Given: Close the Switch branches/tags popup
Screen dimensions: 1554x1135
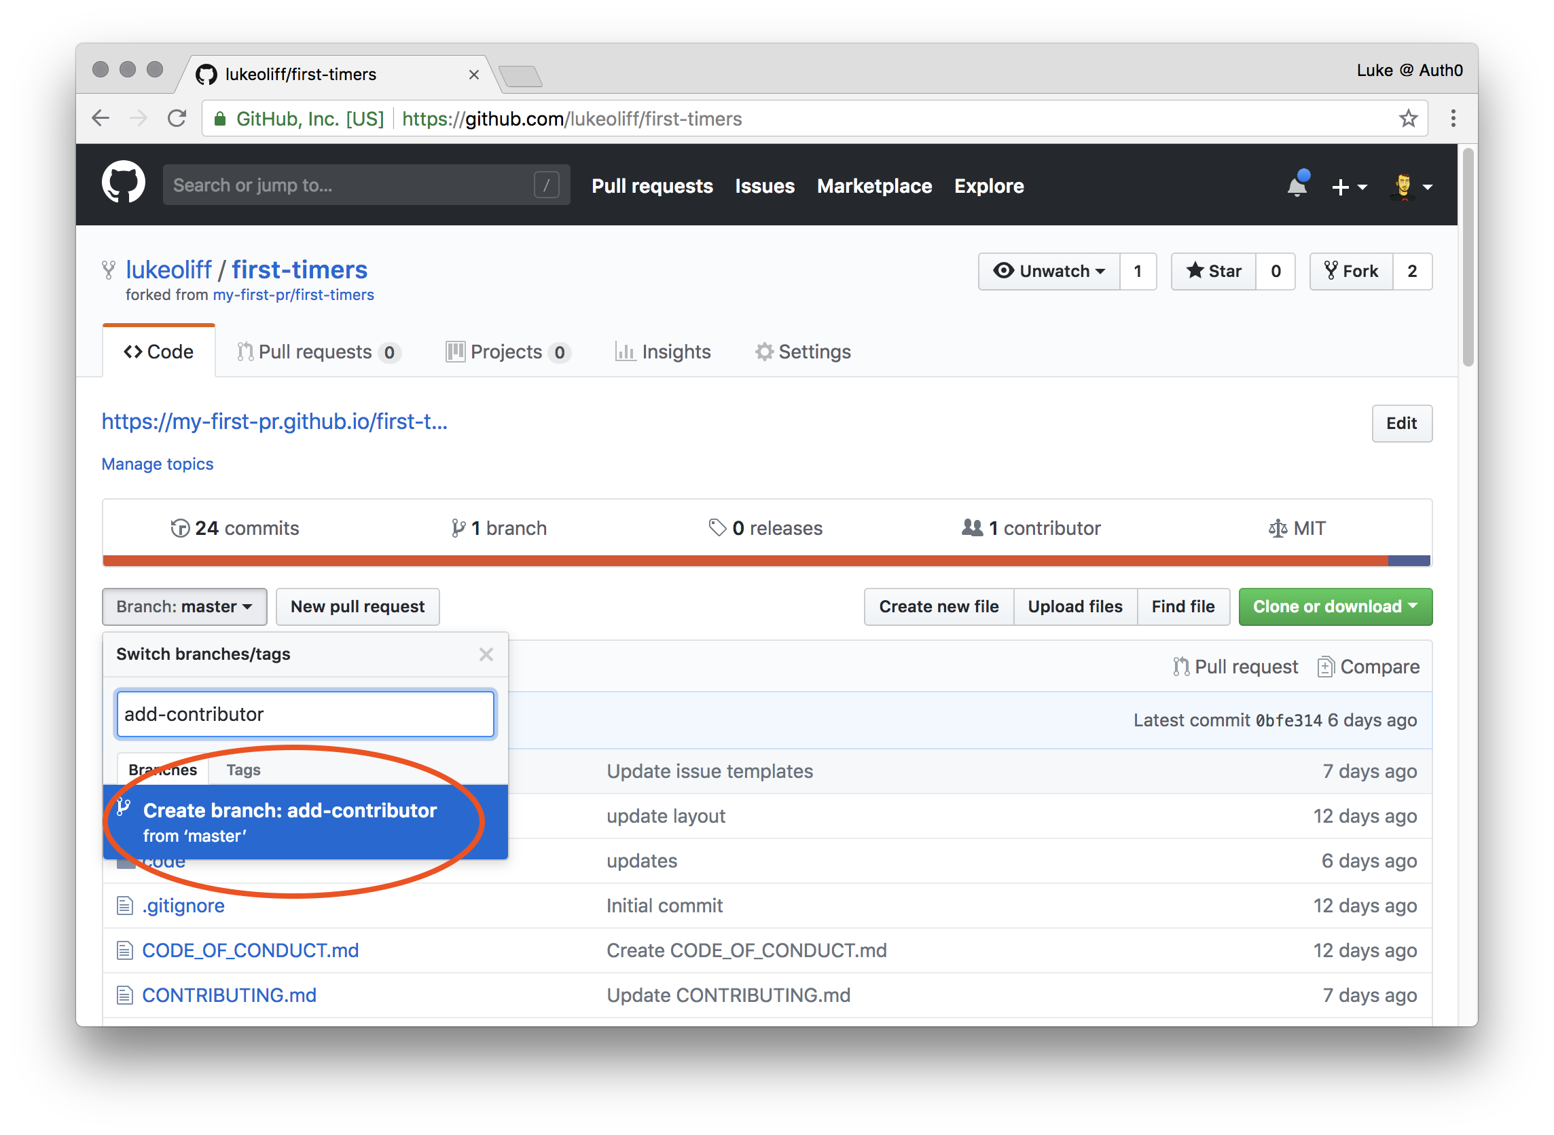Looking at the screenshot, I should point(486,655).
